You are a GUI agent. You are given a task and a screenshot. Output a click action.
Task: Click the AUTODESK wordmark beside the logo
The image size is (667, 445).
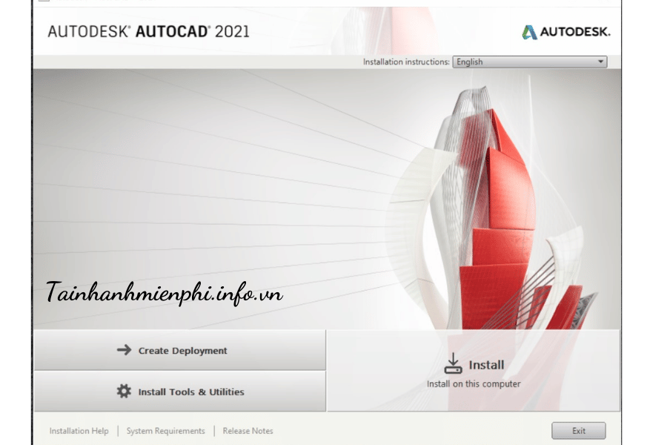pos(575,32)
